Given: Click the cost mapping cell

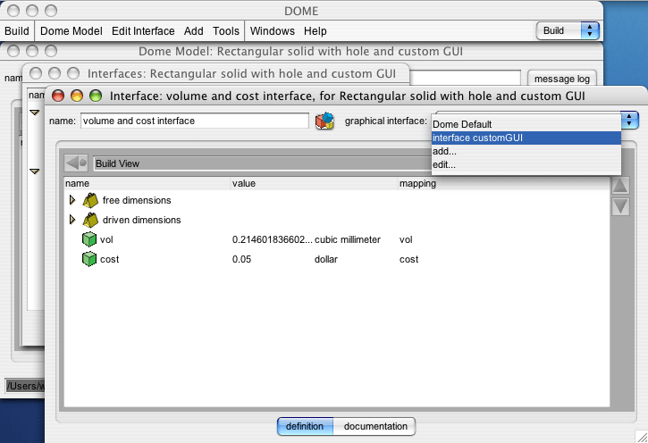Looking at the screenshot, I should point(408,259).
